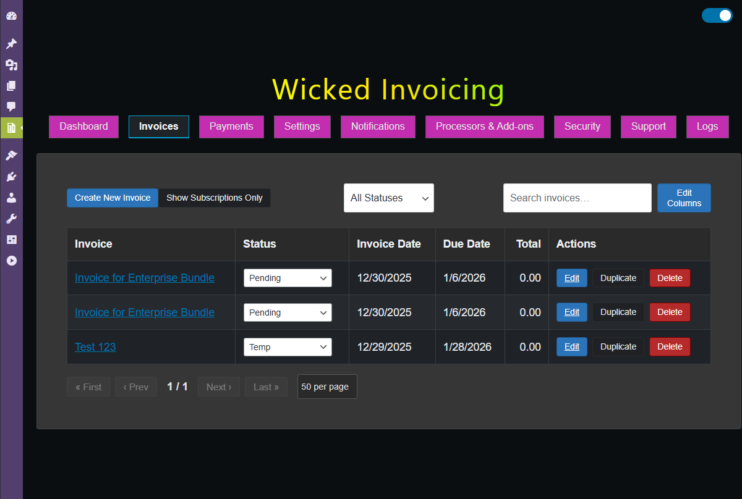
Task: Toggle the blue switch in the top-right corner
Action: (x=717, y=15)
